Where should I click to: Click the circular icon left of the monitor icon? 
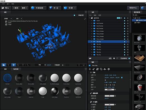[x=79, y=65]
